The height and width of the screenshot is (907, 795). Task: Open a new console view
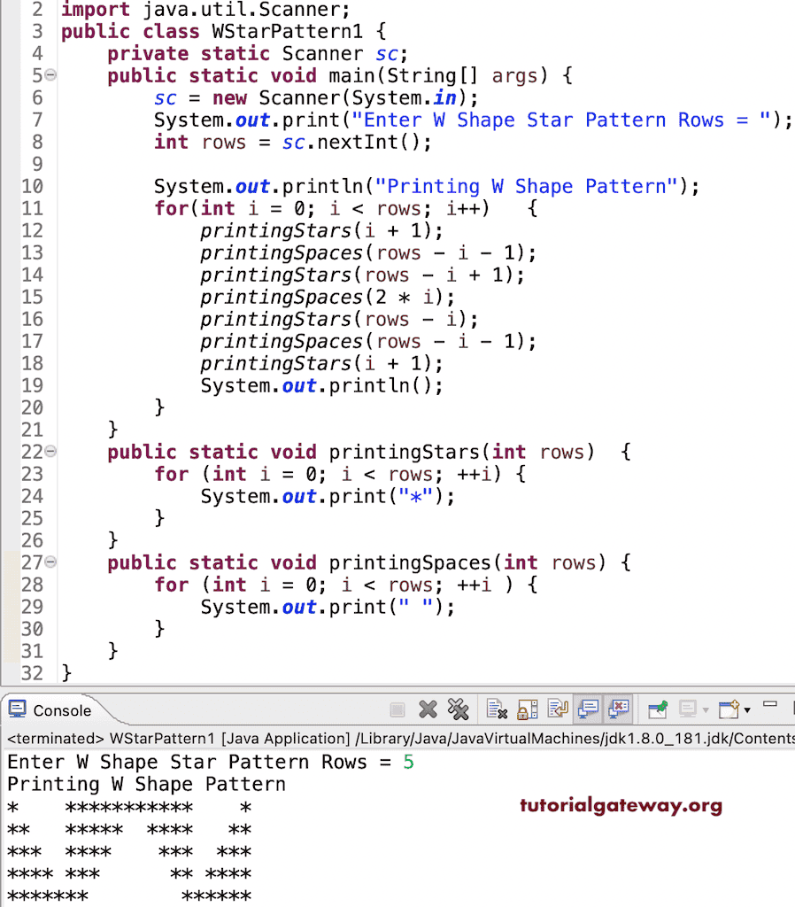729,709
